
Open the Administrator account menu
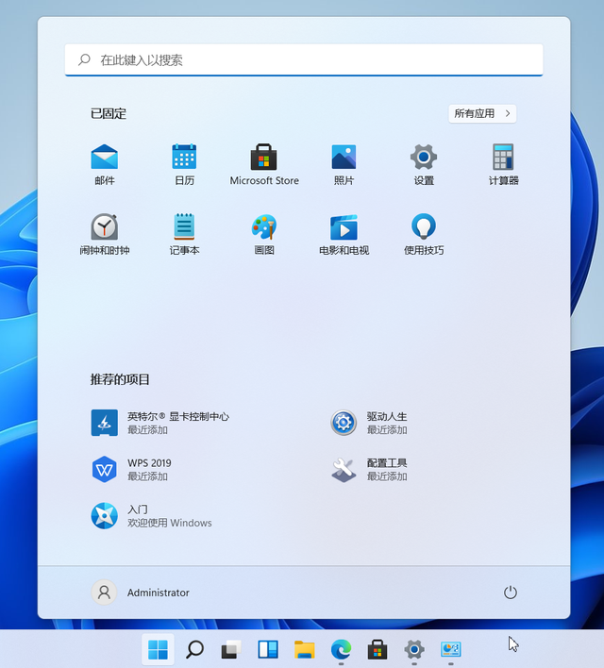[141, 593]
